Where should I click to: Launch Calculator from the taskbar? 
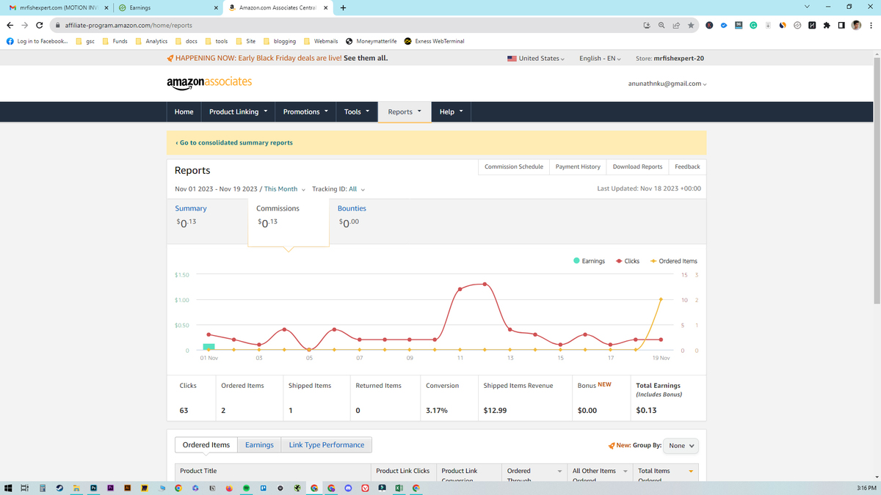tap(43, 488)
